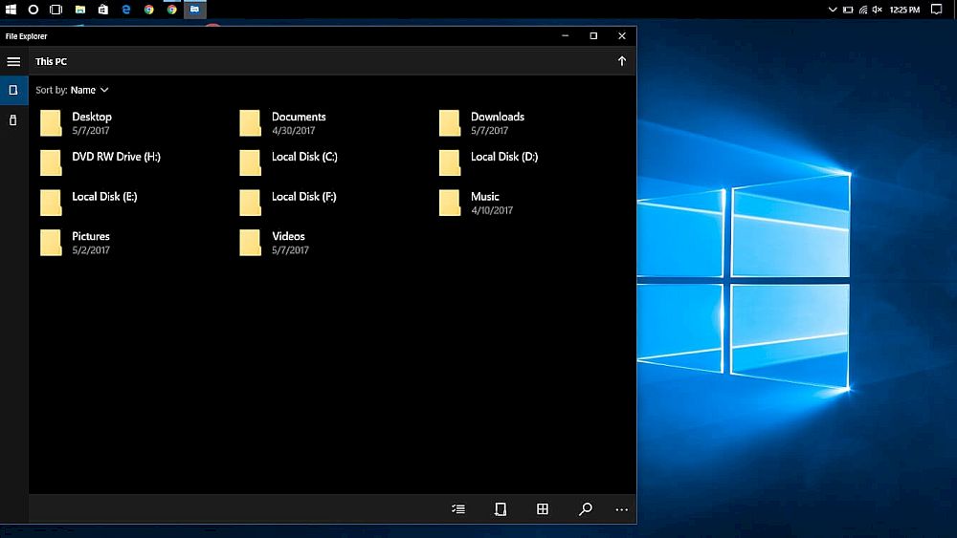Image resolution: width=957 pixels, height=538 pixels.
Task: Click the "Videos" folder name text
Action: click(x=288, y=236)
